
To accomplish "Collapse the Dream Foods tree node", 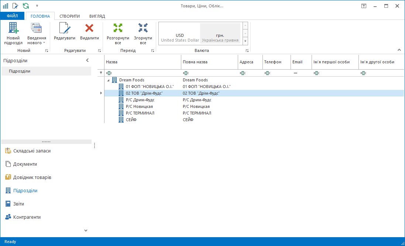I will coord(108,80).
